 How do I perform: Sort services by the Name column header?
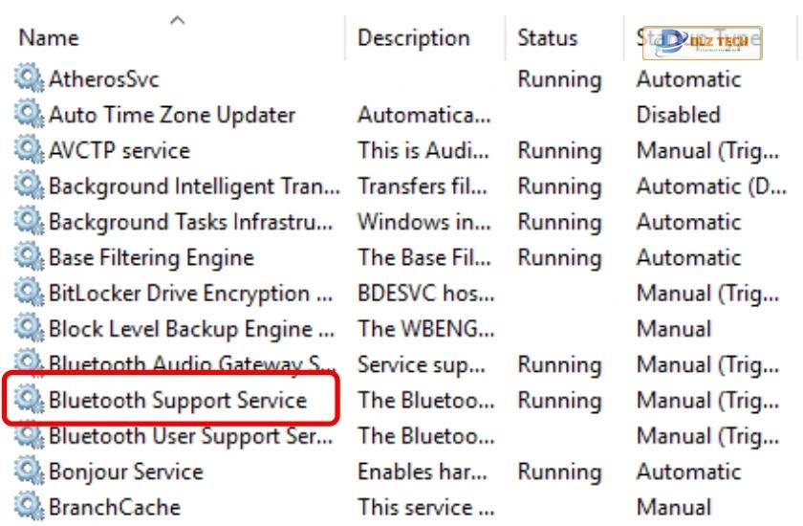click(x=49, y=38)
